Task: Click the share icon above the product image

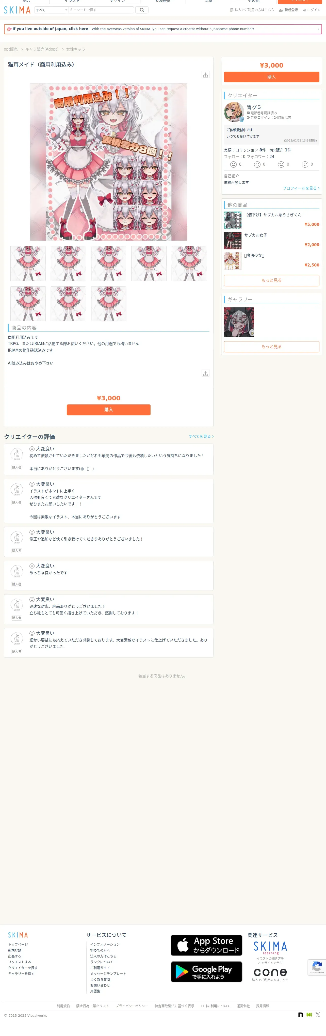Action: point(205,75)
